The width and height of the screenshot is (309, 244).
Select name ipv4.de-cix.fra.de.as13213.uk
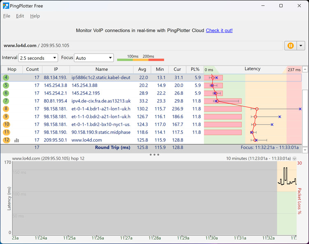pyautogui.click(x=101, y=101)
